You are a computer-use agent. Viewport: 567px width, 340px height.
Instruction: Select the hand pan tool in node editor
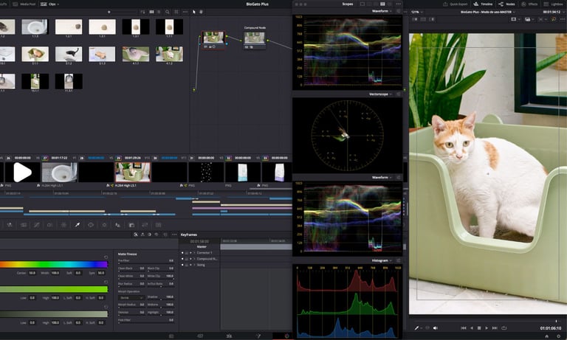[201, 12]
